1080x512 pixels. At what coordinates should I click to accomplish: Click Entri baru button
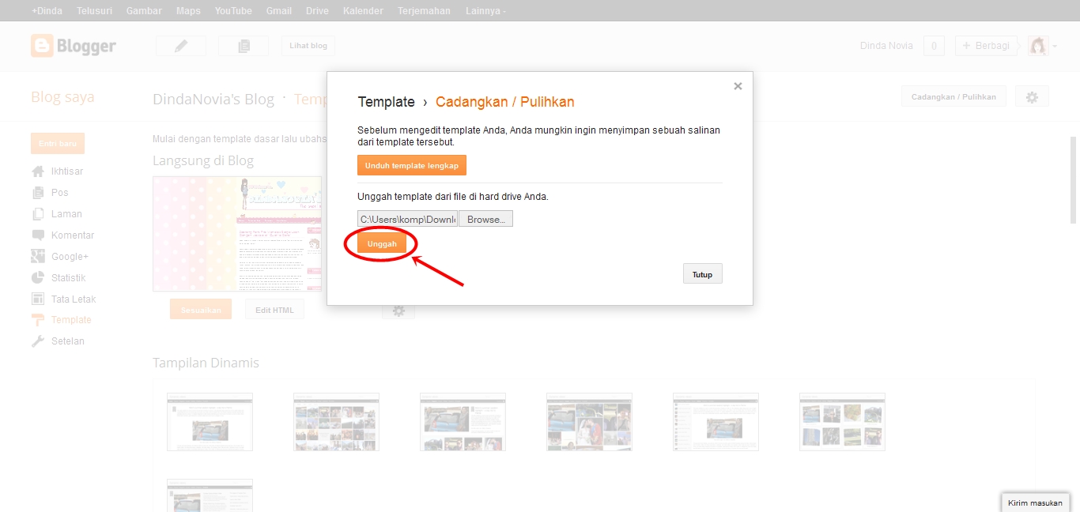coord(58,143)
